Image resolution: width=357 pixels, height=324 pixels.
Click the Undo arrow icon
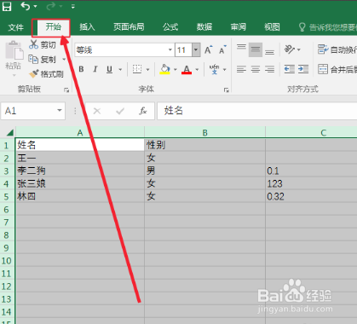[26, 6]
